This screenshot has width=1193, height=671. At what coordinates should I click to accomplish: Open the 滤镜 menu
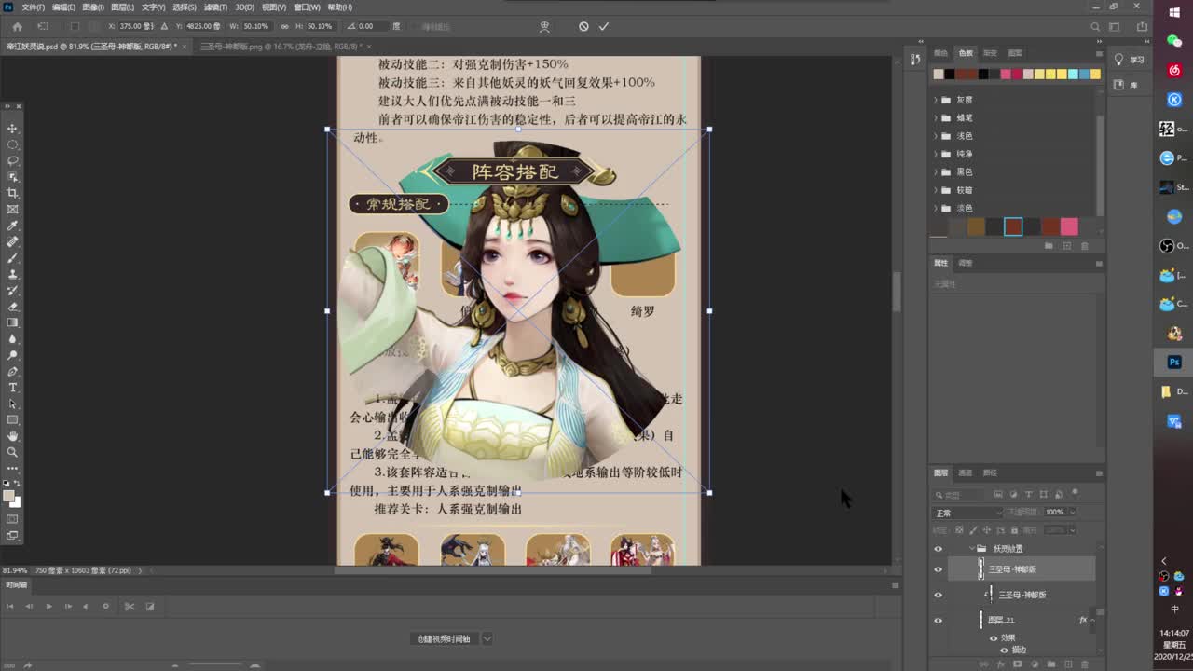[x=216, y=7]
